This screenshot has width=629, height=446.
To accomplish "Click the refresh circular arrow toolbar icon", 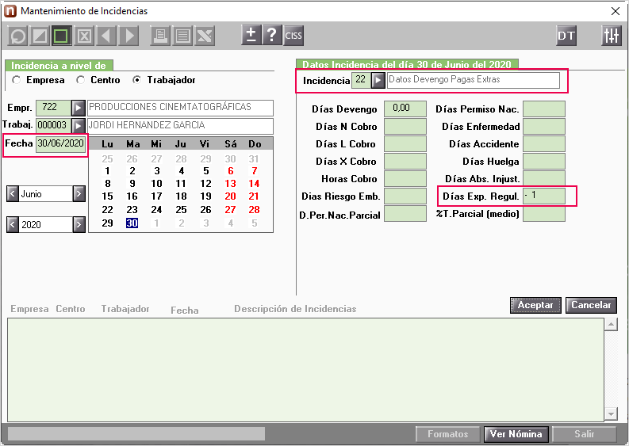I will point(17,36).
